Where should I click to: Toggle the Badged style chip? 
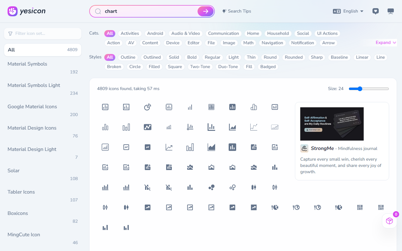pyautogui.click(x=268, y=67)
